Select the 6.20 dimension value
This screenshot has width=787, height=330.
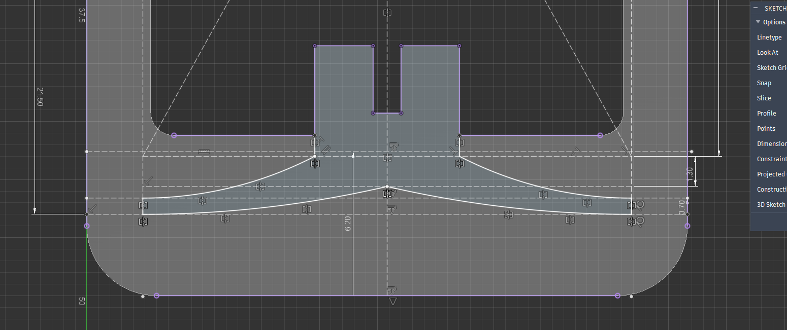(348, 224)
